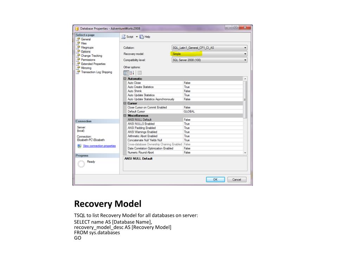Select the Change Tracking page
360x270 pixels.
tap(92, 56)
